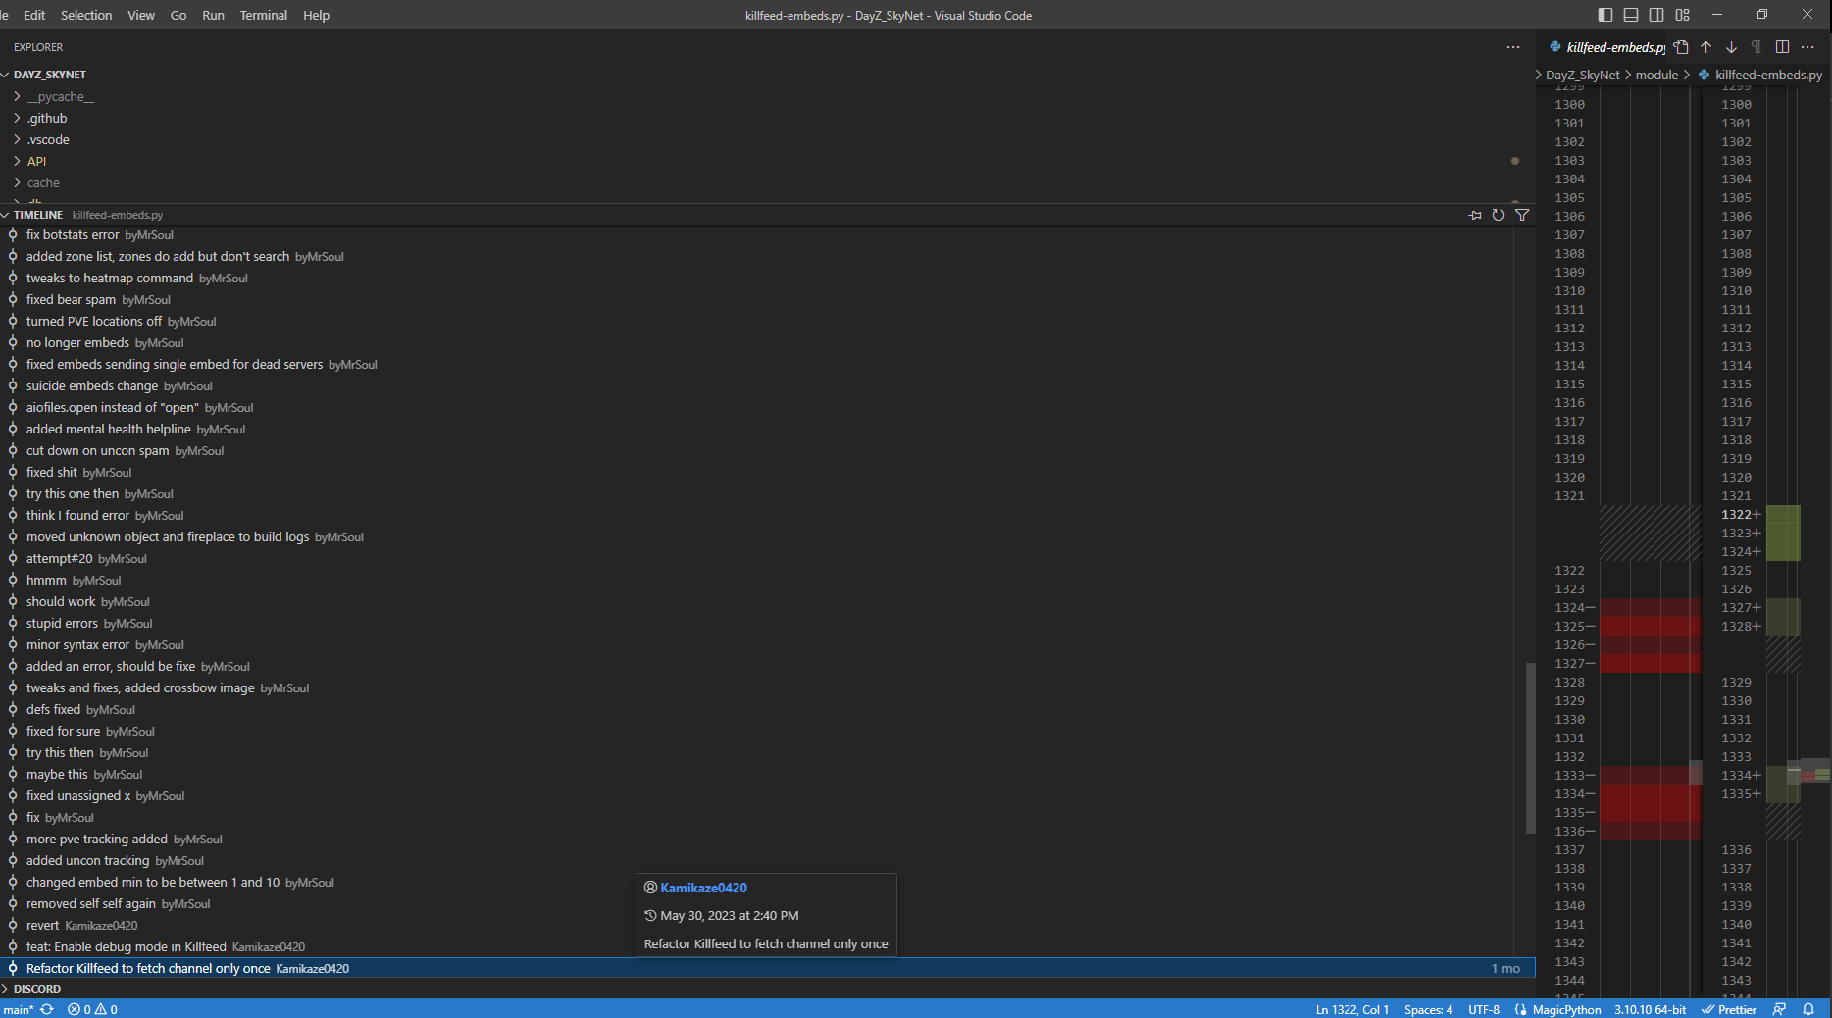Screen dimensions: 1832x1018
Task: Expand the cache folder
Action: point(17,182)
